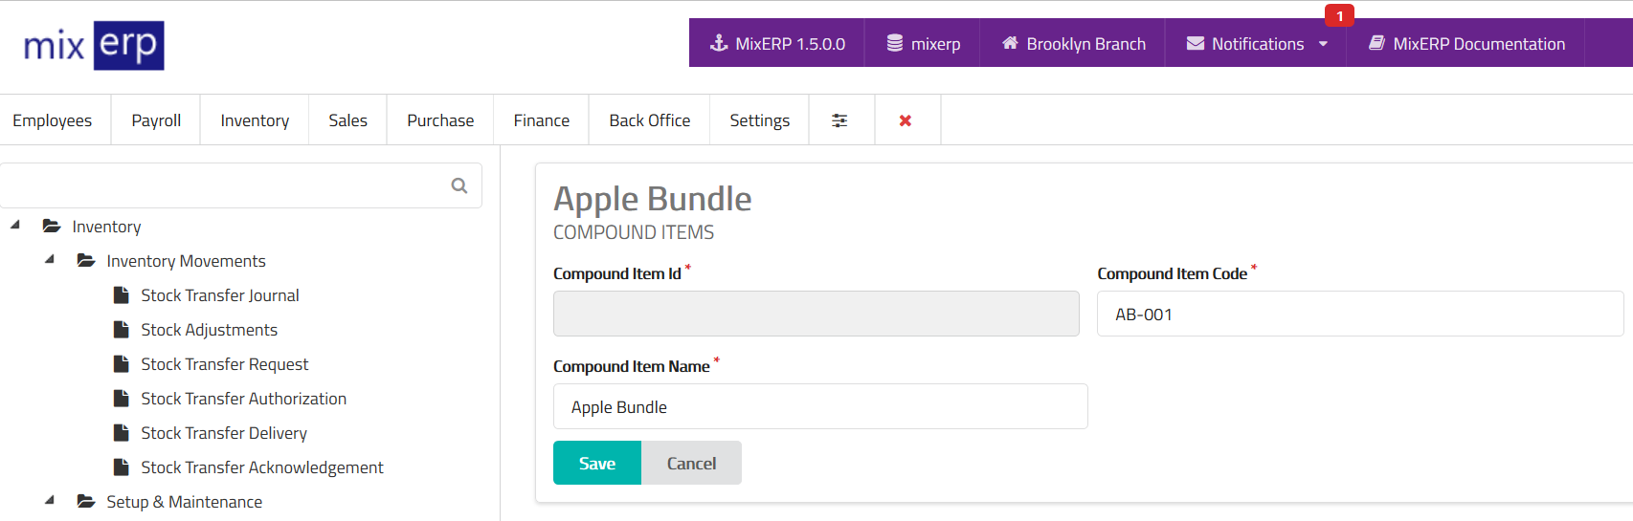Open the MixERP Documentation link
The width and height of the screenshot is (1633, 521).
(x=1467, y=44)
